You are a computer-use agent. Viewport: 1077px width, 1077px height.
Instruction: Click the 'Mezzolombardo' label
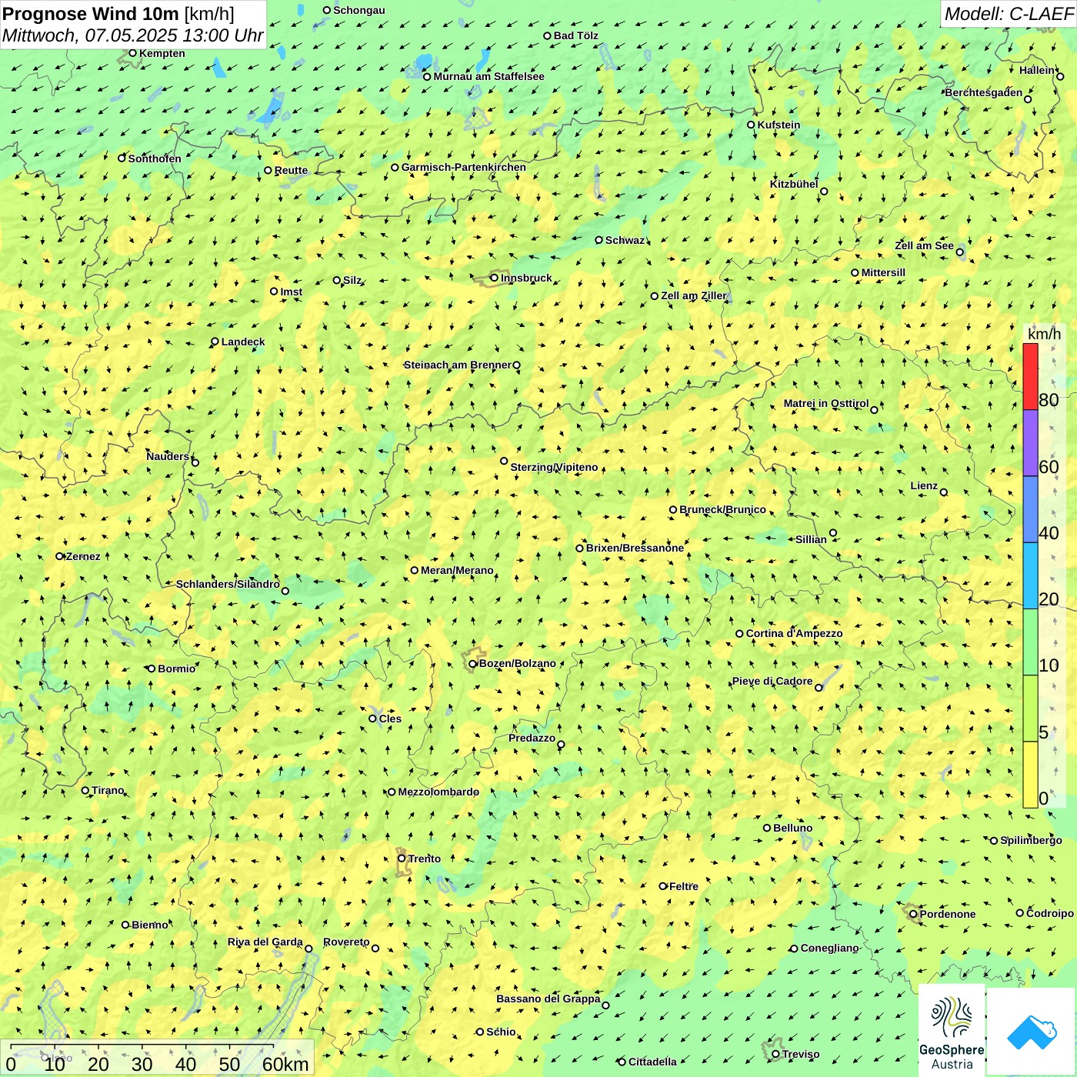click(x=438, y=792)
